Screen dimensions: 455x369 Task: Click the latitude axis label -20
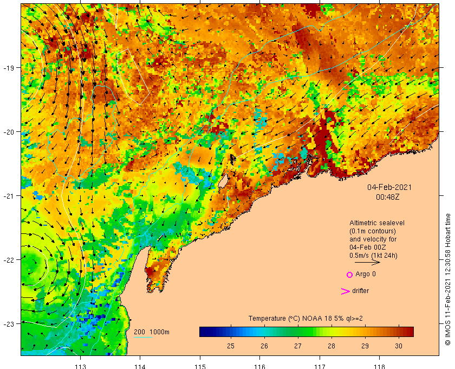point(9,132)
